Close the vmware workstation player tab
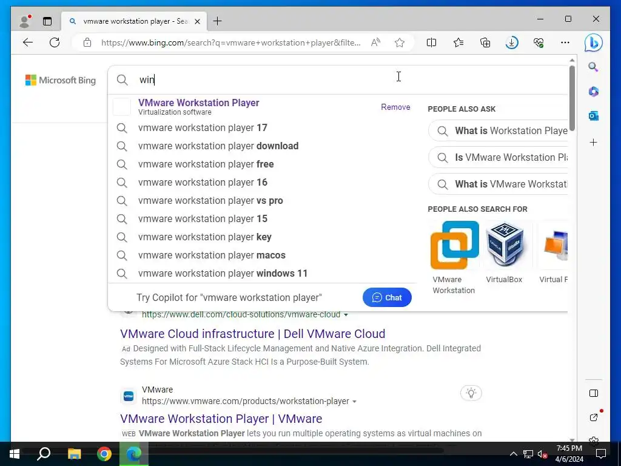This screenshot has width=621, height=466. [197, 21]
